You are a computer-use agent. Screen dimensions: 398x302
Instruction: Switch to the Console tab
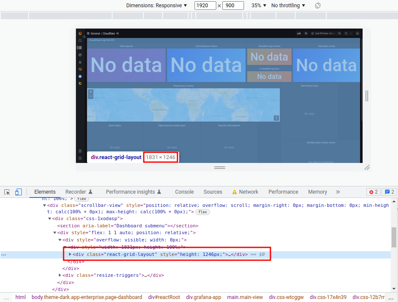tap(184, 192)
